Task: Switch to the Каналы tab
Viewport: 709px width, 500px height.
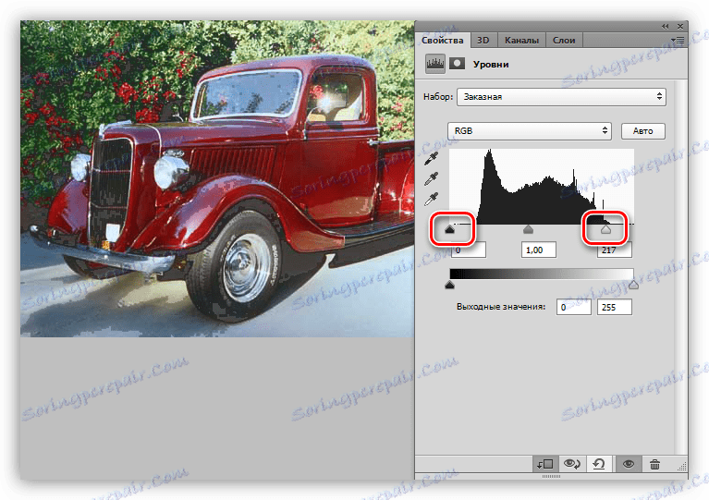Action: click(521, 41)
